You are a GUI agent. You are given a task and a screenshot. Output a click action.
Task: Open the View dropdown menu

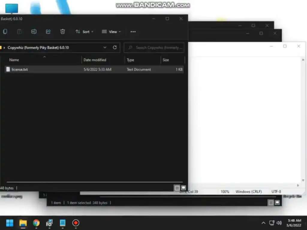click(111, 32)
